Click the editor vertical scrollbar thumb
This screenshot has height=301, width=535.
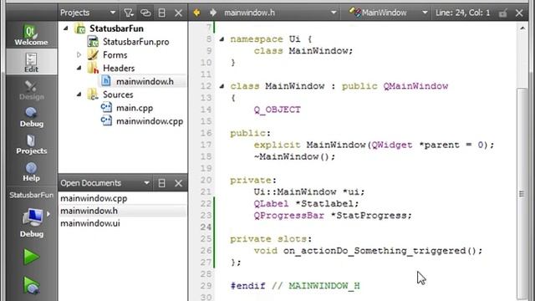(x=522, y=193)
